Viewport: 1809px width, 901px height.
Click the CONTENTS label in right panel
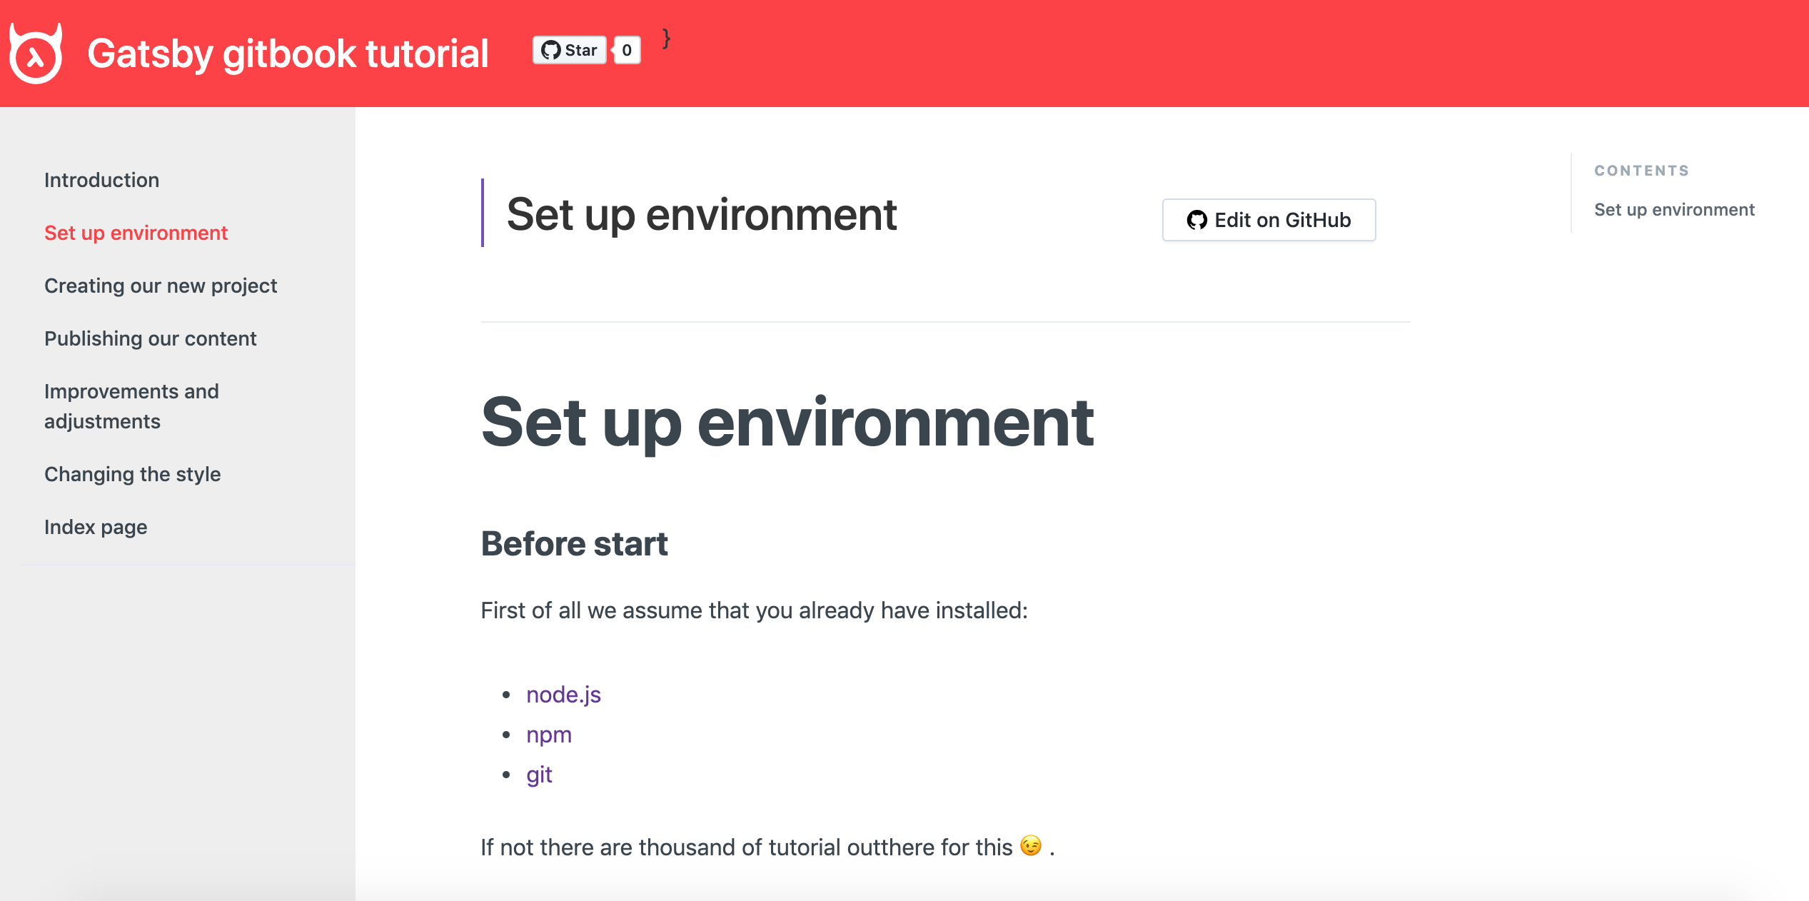tap(1642, 171)
